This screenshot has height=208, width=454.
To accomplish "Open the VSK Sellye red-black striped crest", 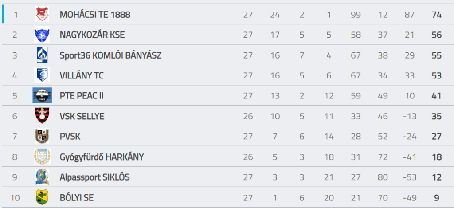I will [x=42, y=116].
